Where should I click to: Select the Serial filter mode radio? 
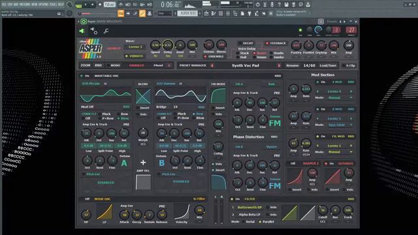[x=248, y=222]
